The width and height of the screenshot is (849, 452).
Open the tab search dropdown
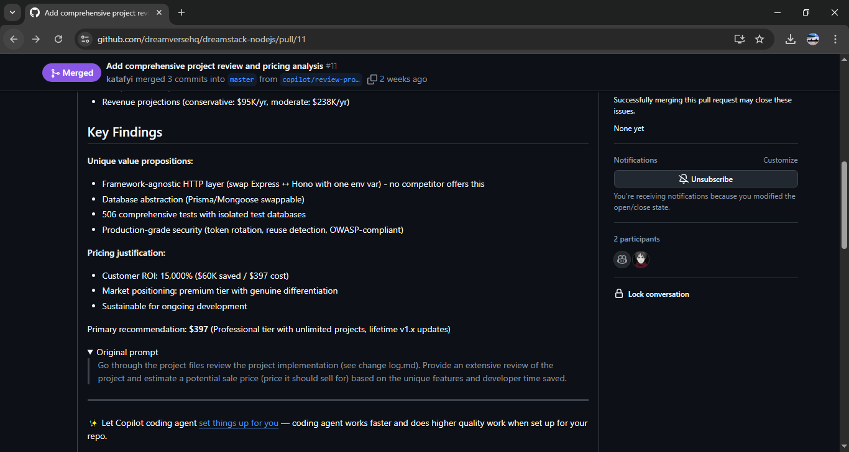(12, 12)
